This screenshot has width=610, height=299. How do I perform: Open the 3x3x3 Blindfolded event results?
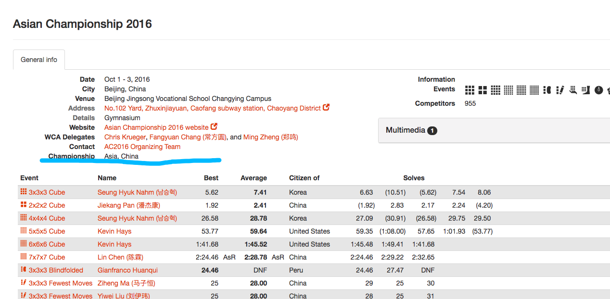pyautogui.click(x=56, y=270)
